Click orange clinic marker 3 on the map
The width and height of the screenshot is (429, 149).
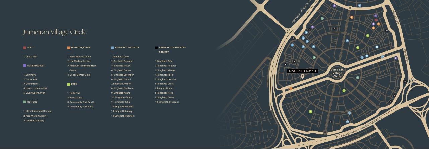coord(352,17)
